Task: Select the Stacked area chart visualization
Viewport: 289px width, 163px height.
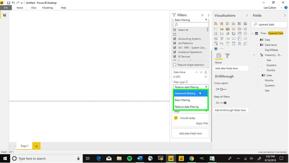Action: (x=228, y=29)
